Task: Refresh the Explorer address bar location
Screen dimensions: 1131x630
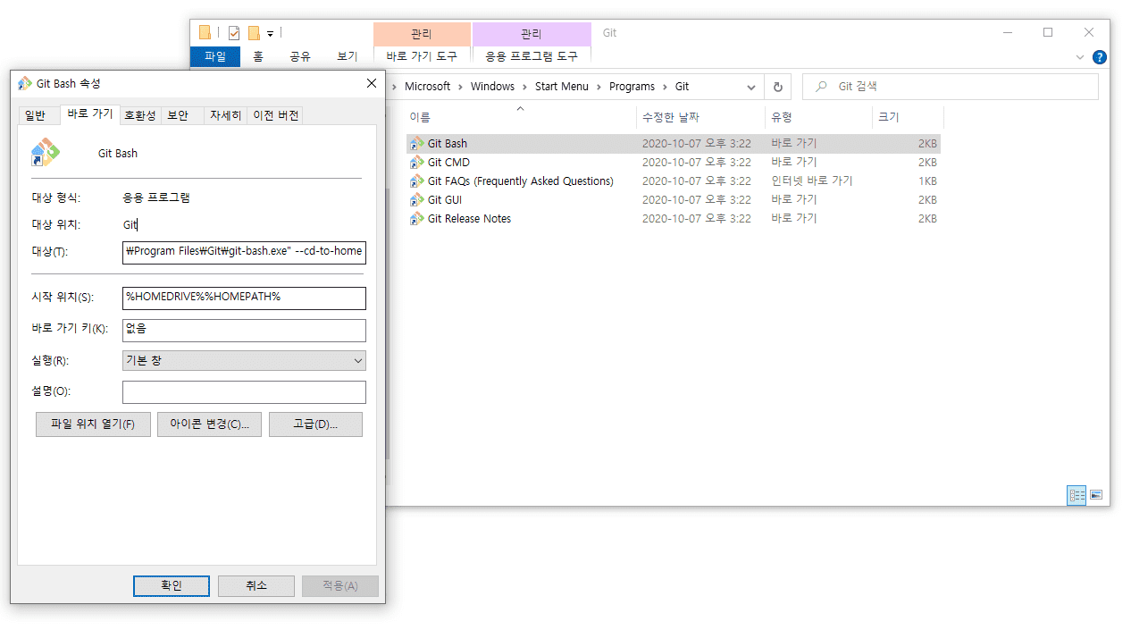Action: click(777, 87)
